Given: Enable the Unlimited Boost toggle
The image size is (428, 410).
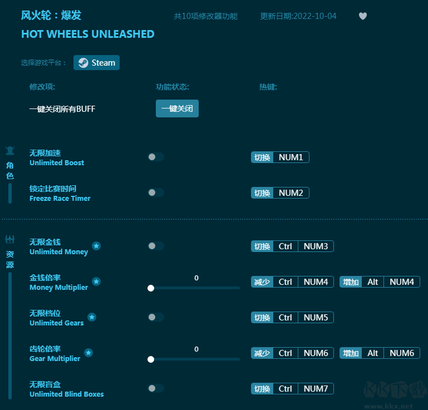Looking at the screenshot, I should point(156,157).
